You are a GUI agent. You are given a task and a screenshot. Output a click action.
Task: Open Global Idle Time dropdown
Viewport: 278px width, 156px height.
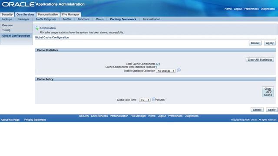click(145, 100)
